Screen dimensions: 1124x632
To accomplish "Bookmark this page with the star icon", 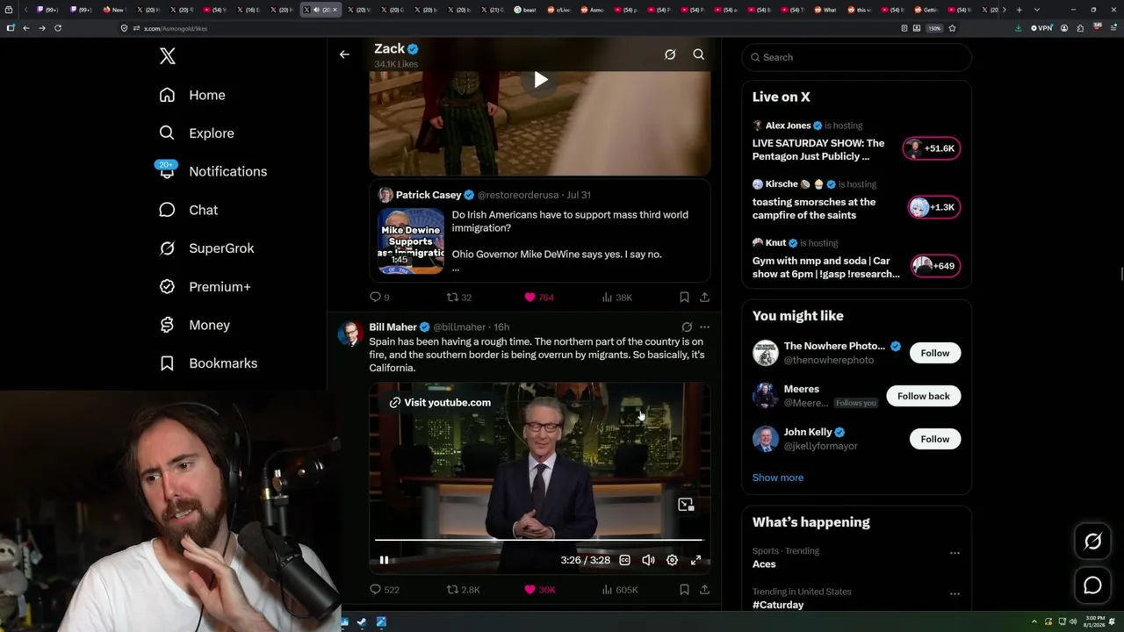I will [x=952, y=28].
